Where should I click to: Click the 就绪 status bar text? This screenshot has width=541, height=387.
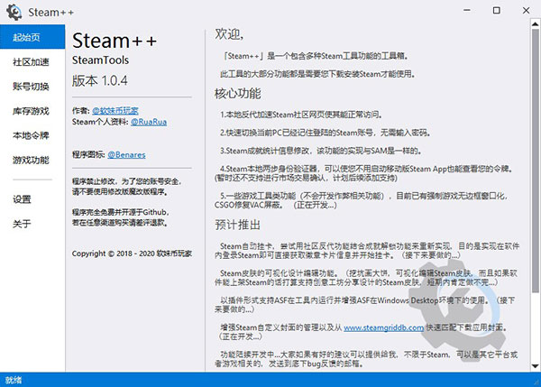(14, 380)
